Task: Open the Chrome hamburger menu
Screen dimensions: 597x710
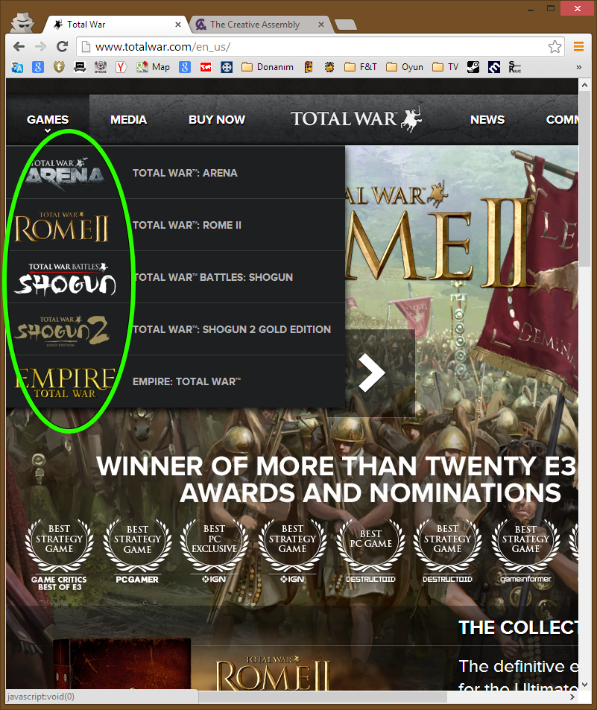Action: point(578,47)
